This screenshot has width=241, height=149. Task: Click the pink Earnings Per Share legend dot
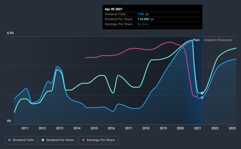[x=83, y=140]
